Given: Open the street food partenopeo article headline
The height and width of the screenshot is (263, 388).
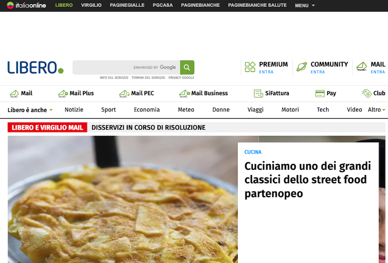Looking at the screenshot, I should click(307, 180).
